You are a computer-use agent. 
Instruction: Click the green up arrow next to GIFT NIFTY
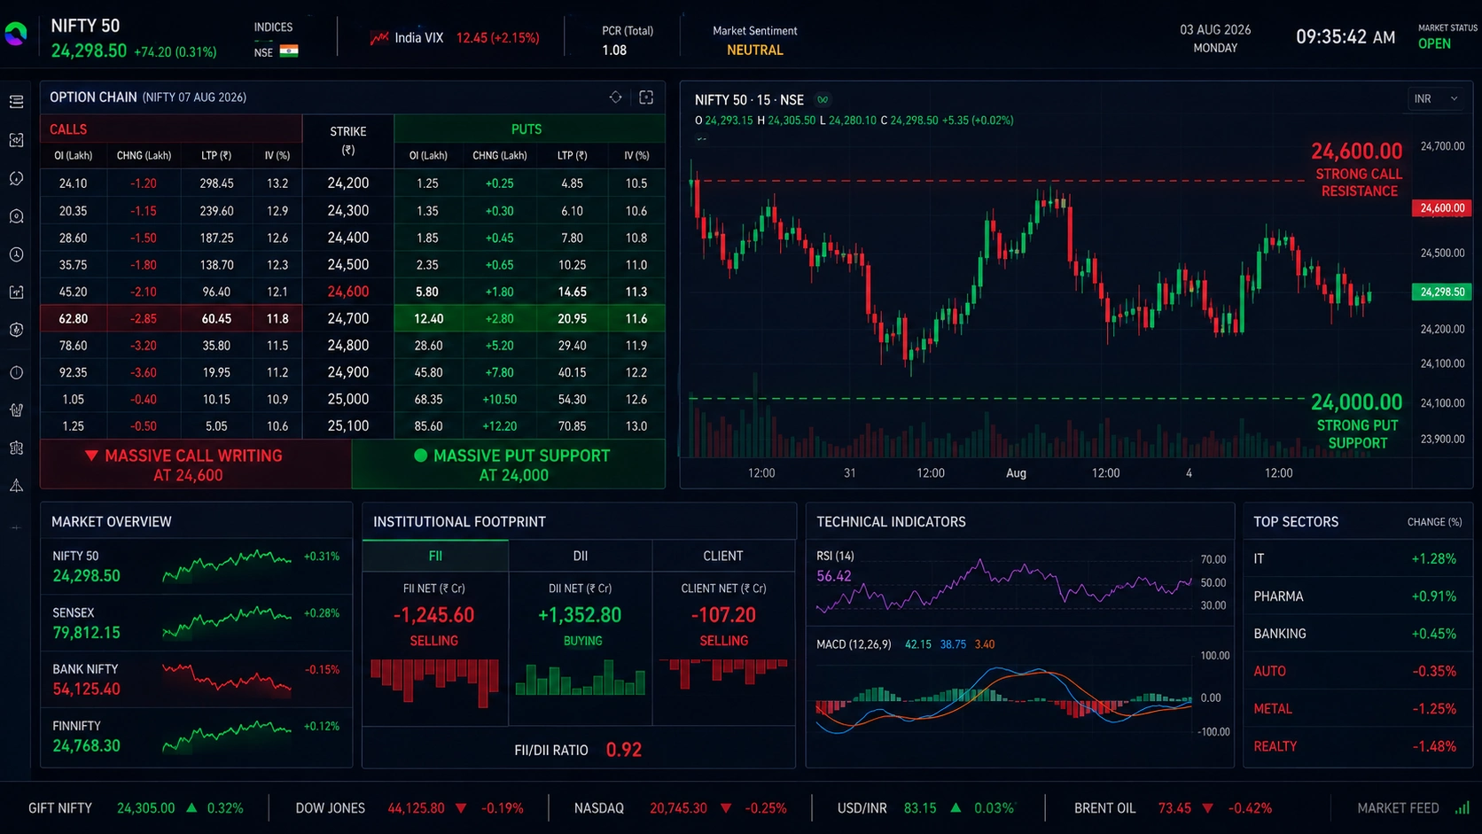(x=191, y=808)
